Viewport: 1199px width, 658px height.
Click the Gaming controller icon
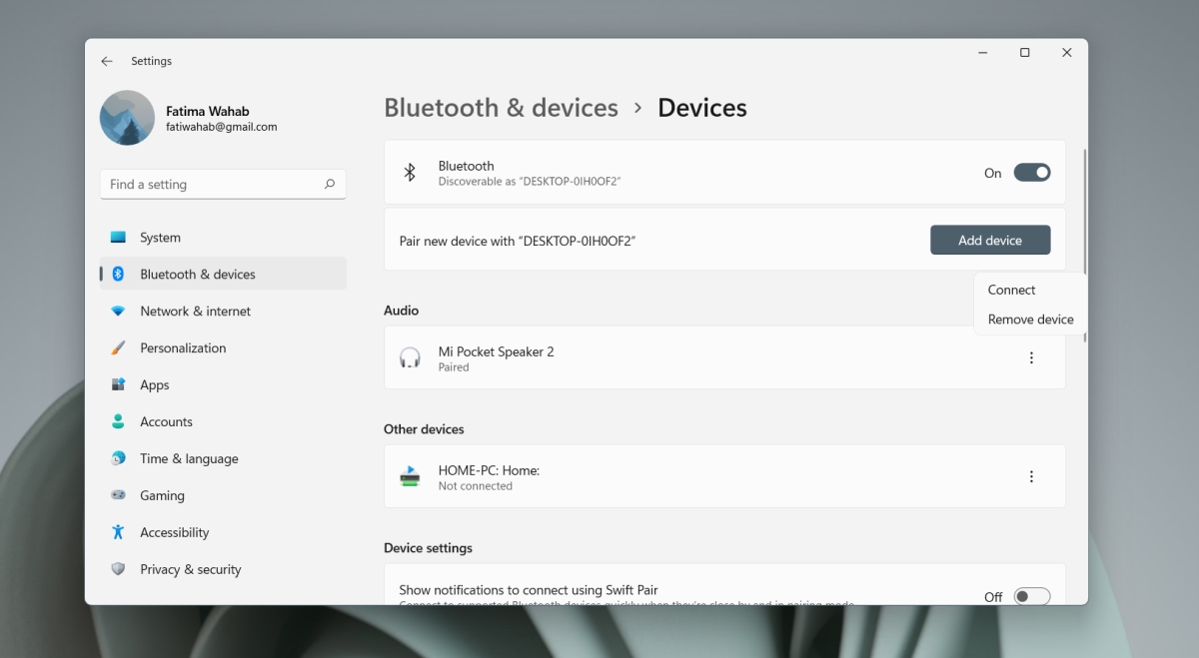[x=118, y=495]
